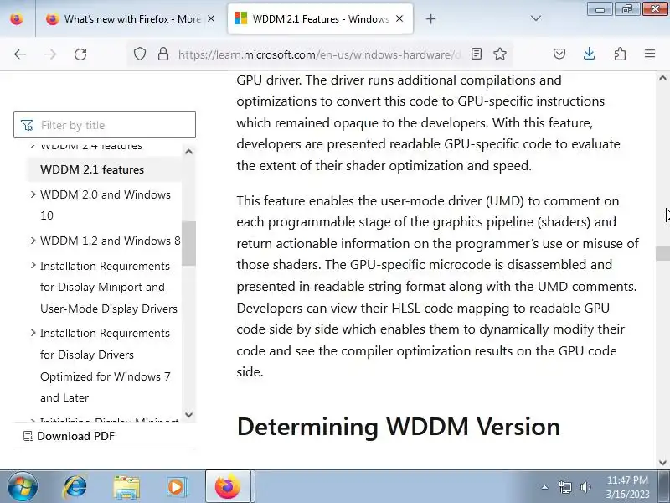Open the tracking protection shield icon
This screenshot has height=503, width=670.
point(140,54)
